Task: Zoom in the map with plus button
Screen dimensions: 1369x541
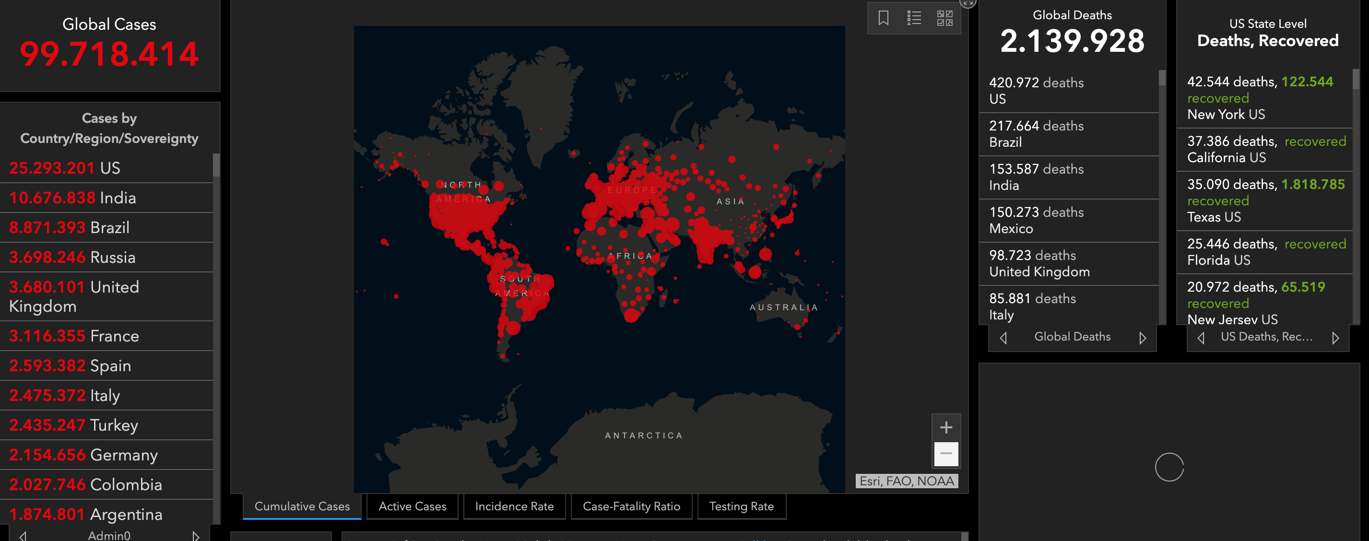Action: 946,427
